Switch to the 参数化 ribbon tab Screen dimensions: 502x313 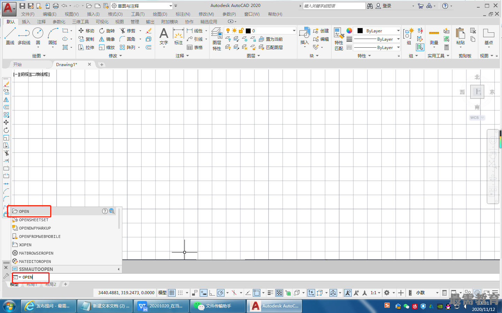(59, 22)
